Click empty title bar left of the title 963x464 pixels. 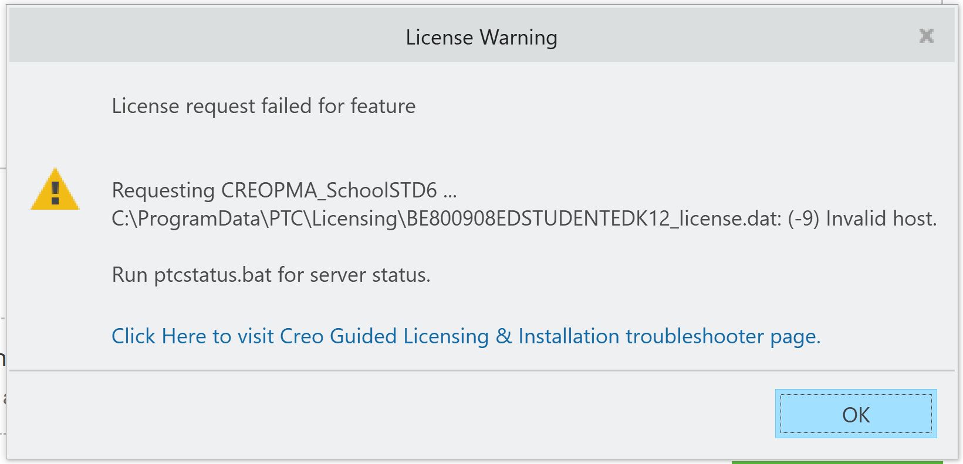pyautogui.click(x=176, y=36)
